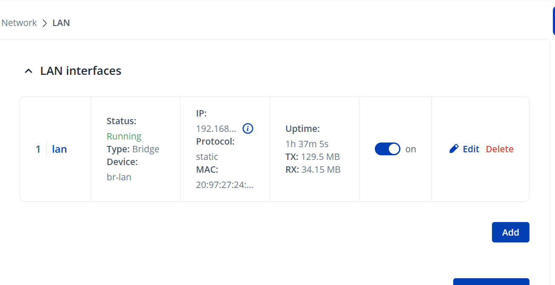The width and height of the screenshot is (555, 285).
Task: Click the TX 129.5 MB value
Action: [x=320, y=157]
